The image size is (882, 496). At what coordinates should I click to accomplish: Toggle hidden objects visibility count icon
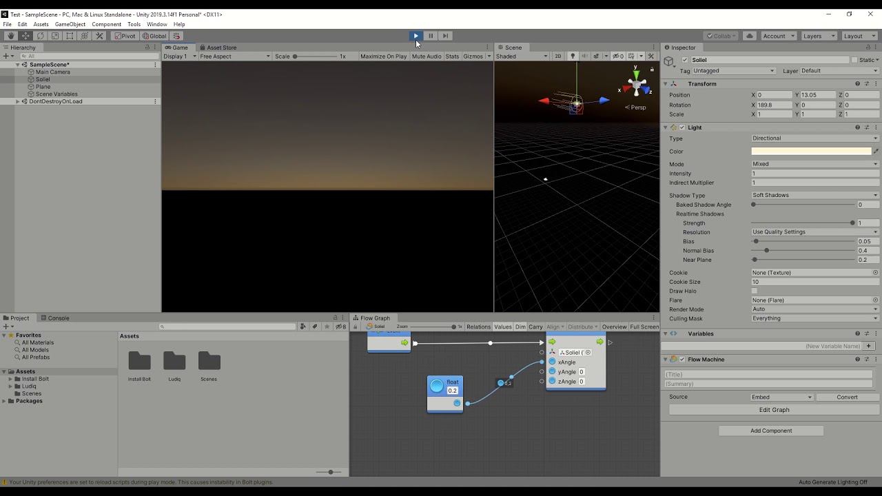click(619, 56)
